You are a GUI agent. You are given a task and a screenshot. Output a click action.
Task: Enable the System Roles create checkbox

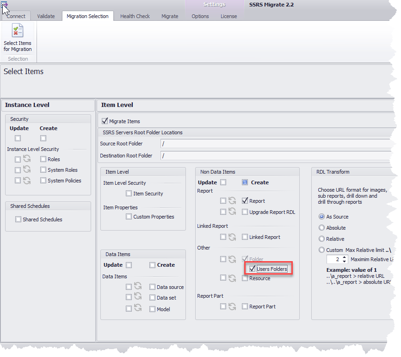(x=43, y=170)
